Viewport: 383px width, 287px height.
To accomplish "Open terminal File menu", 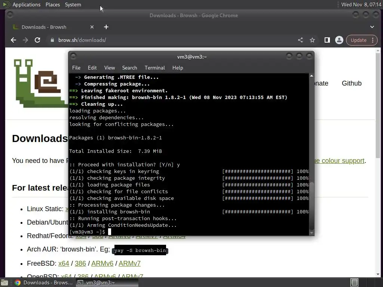I will pos(76,68).
